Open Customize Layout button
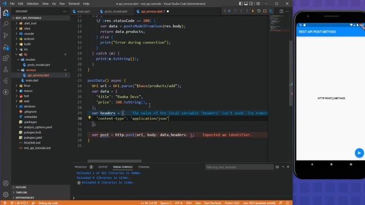Screen dimensions: 365x205 pos(258,4)
